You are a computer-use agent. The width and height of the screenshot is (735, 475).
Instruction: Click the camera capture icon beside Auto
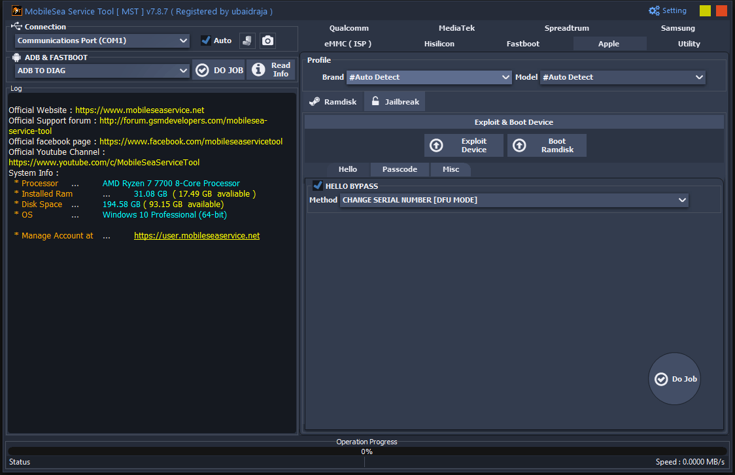tap(267, 40)
